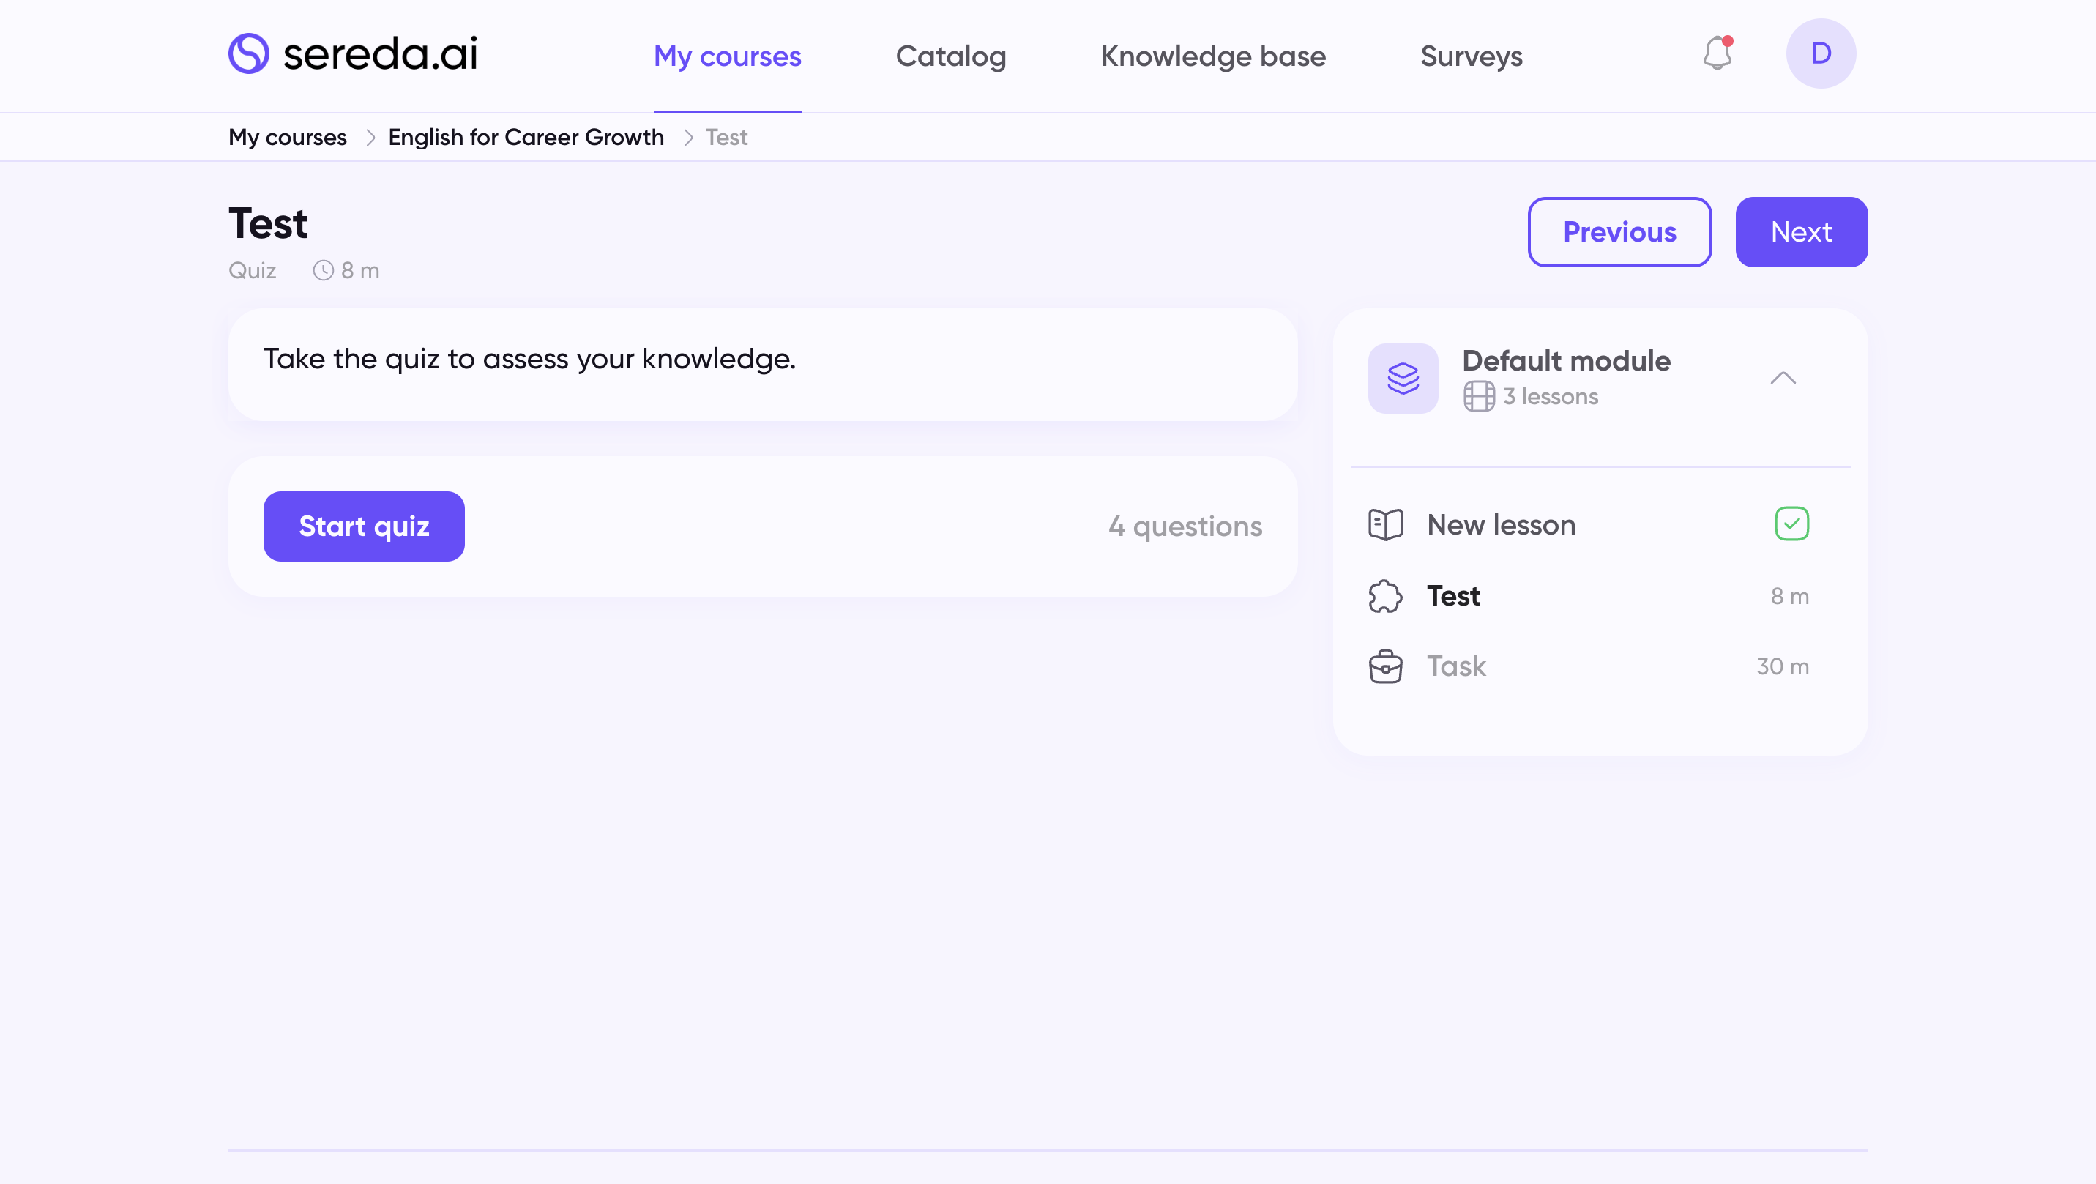The height and width of the screenshot is (1184, 2096).
Task: Switch to the Catalog tab
Action: [x=950, y=56]
